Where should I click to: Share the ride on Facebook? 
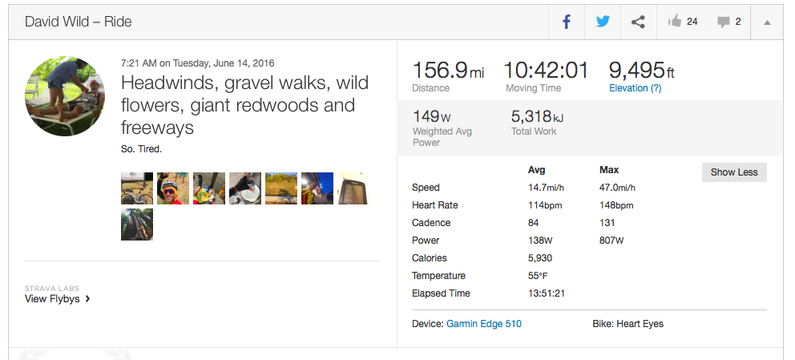point(567,22)
